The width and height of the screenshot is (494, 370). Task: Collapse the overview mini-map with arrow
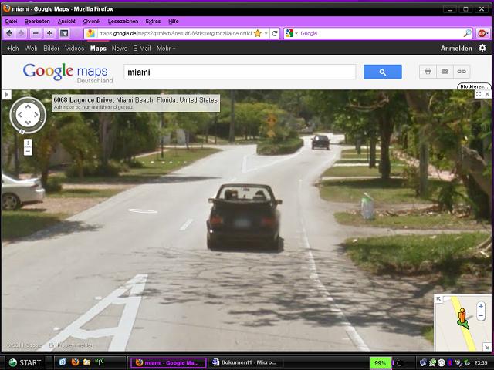(439, 299)
